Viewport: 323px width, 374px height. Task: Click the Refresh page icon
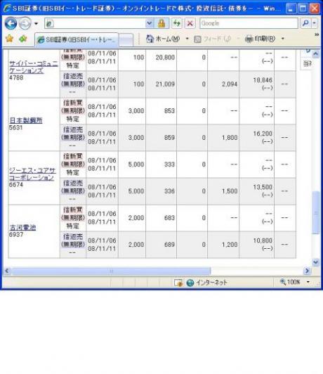(176, 23)
